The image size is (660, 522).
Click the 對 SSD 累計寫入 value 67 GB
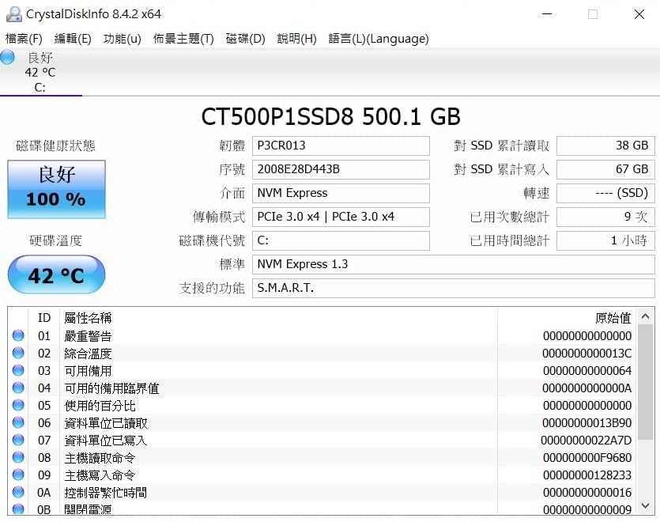(x=605, y=169)
